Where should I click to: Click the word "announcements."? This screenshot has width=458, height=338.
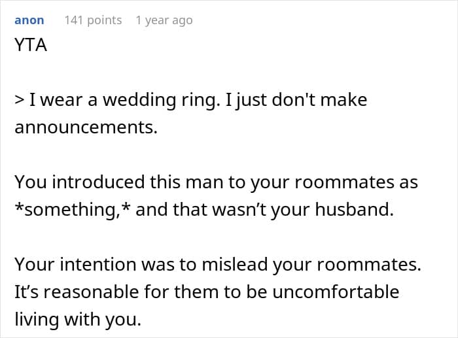[86, 126]
